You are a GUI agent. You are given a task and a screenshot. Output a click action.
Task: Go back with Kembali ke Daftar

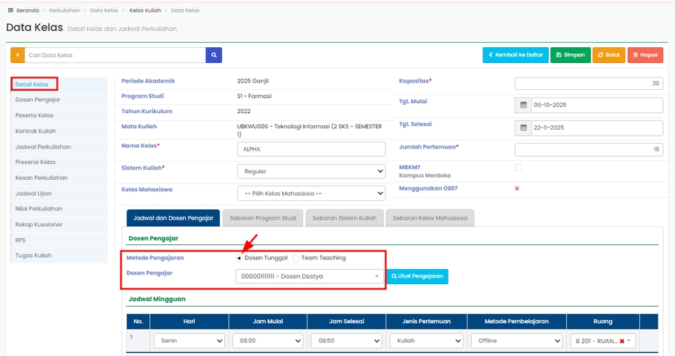click(x=514, y=55)
